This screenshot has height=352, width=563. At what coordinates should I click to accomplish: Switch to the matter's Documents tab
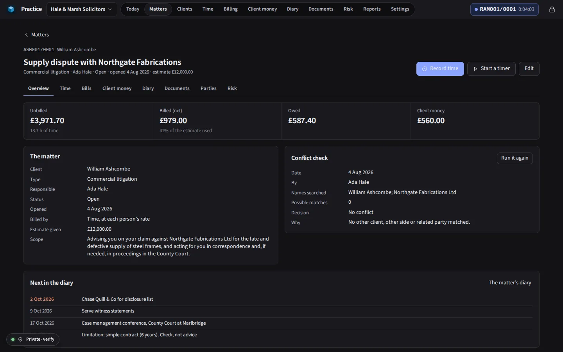177,88
